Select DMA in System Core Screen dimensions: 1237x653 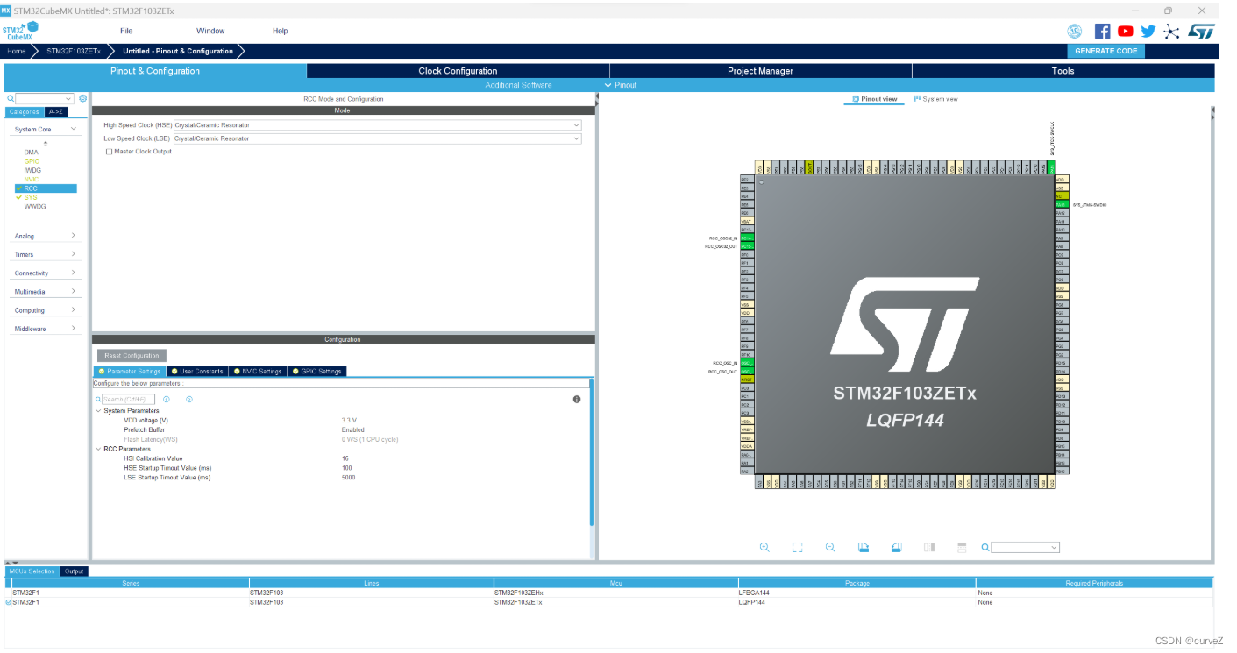(x=31, y=153)
